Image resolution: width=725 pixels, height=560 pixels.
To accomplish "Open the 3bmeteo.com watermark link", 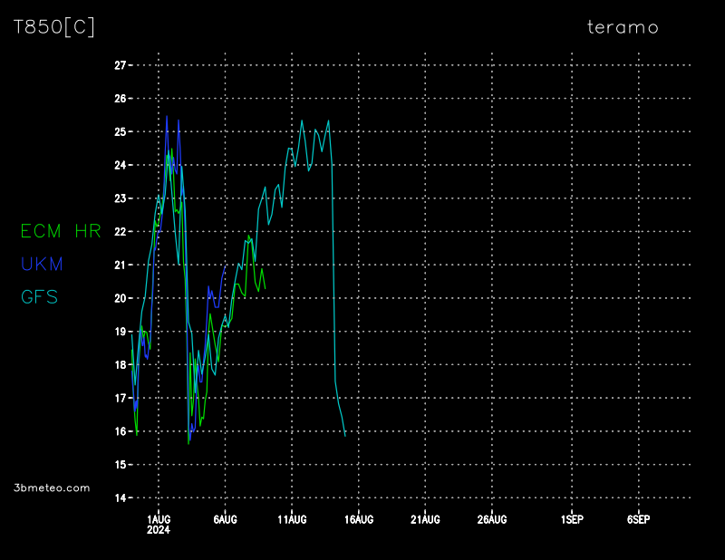I will [52, 488].
